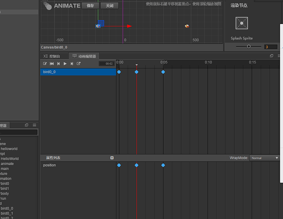Pop out the animation editor panel icon

272,56
